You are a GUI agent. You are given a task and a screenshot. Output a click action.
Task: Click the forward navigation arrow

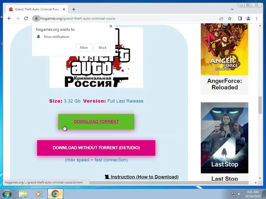(x=18, y=18)
